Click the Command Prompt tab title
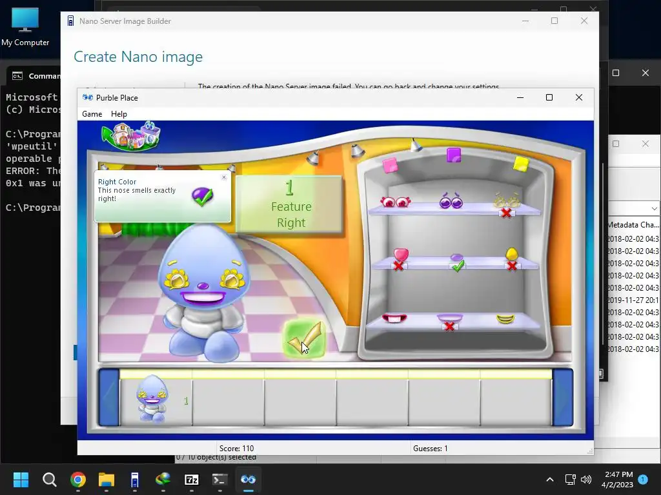This screenshot has width=661, height=495. pos(44,76)
